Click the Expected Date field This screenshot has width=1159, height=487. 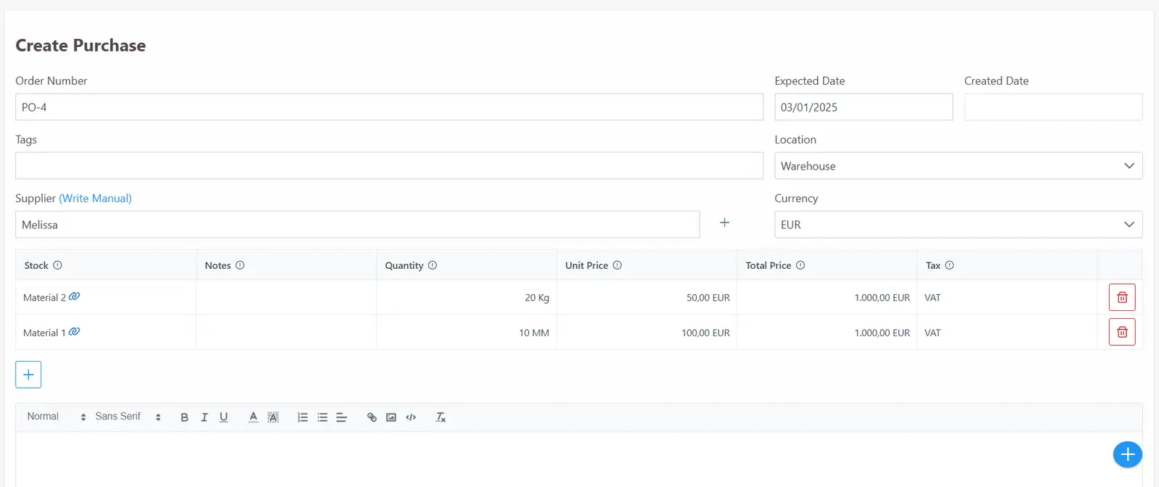pyautogui.click(x=863, y=107)
